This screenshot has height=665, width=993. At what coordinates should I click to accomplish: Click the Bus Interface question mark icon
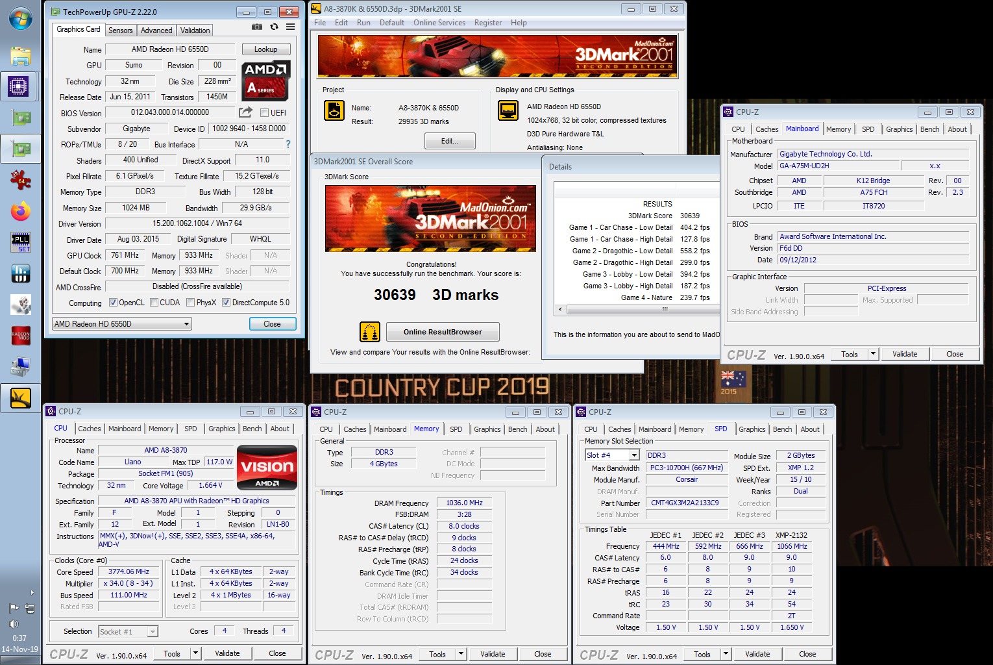(288, 144)
